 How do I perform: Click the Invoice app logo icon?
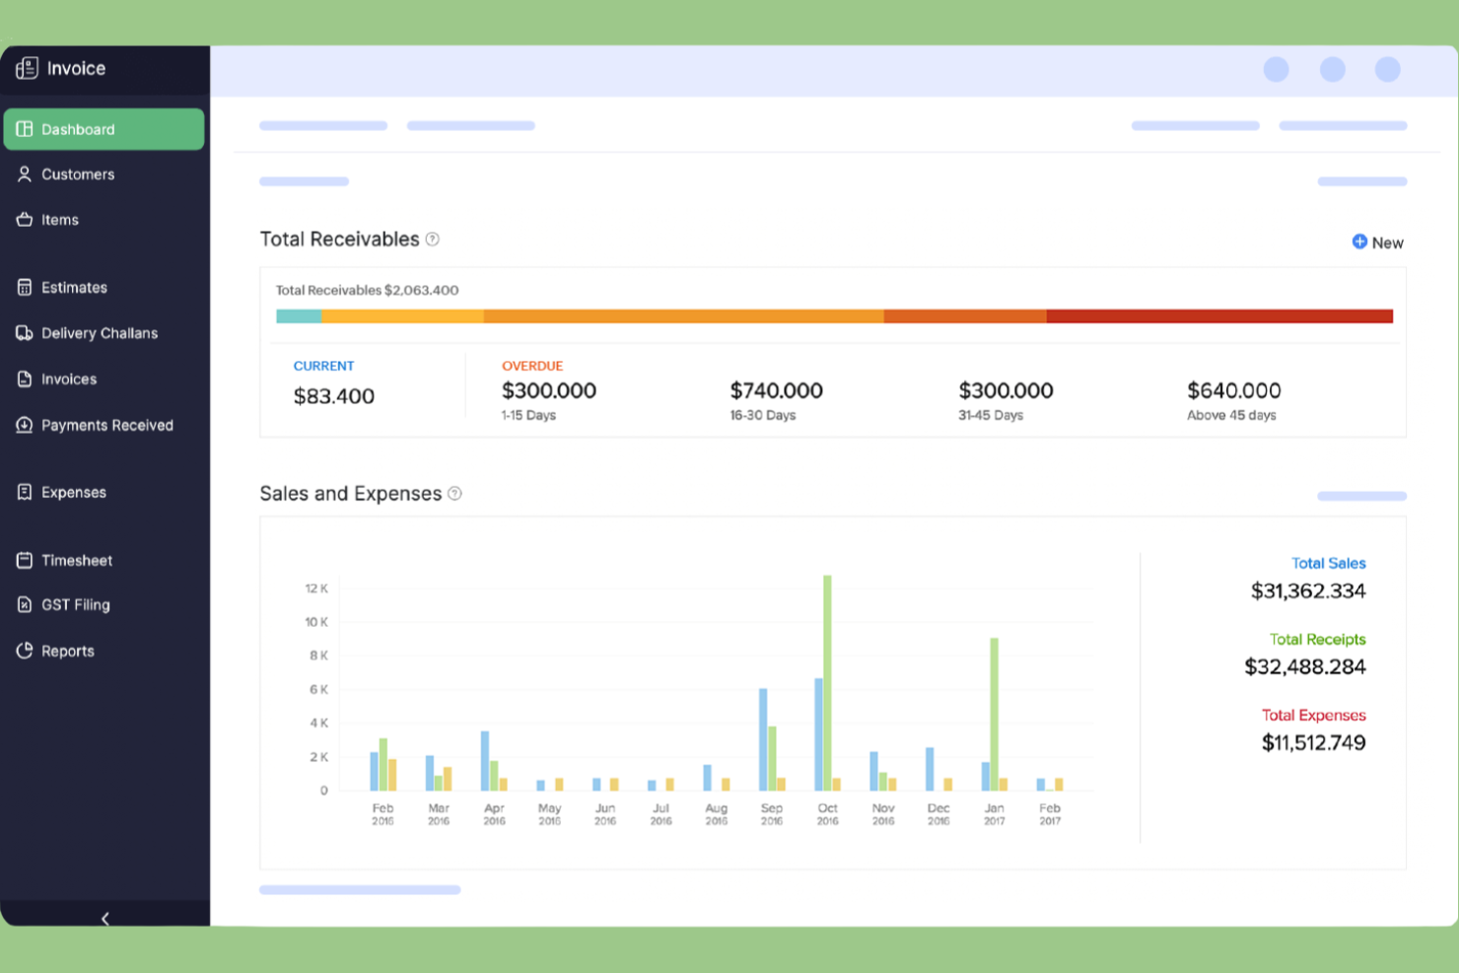click(x=28, y=68)
